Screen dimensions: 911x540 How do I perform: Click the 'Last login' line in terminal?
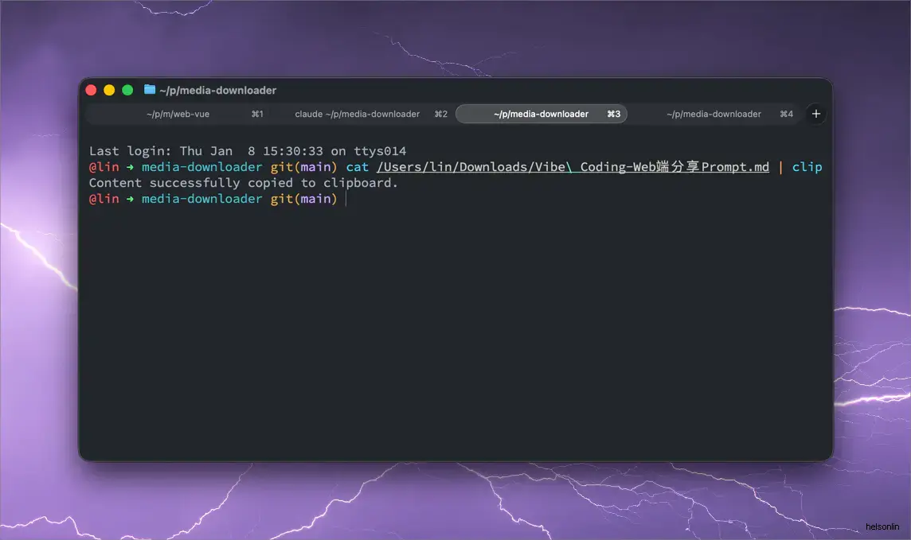coord(247,151)
